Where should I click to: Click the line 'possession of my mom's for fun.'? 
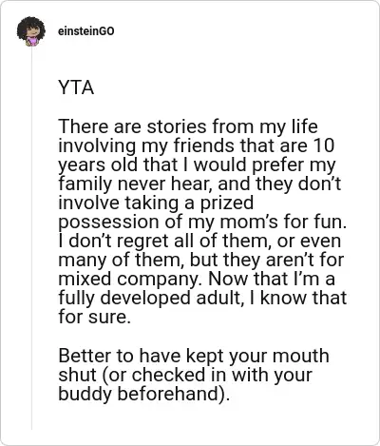[x=202, y=222]
